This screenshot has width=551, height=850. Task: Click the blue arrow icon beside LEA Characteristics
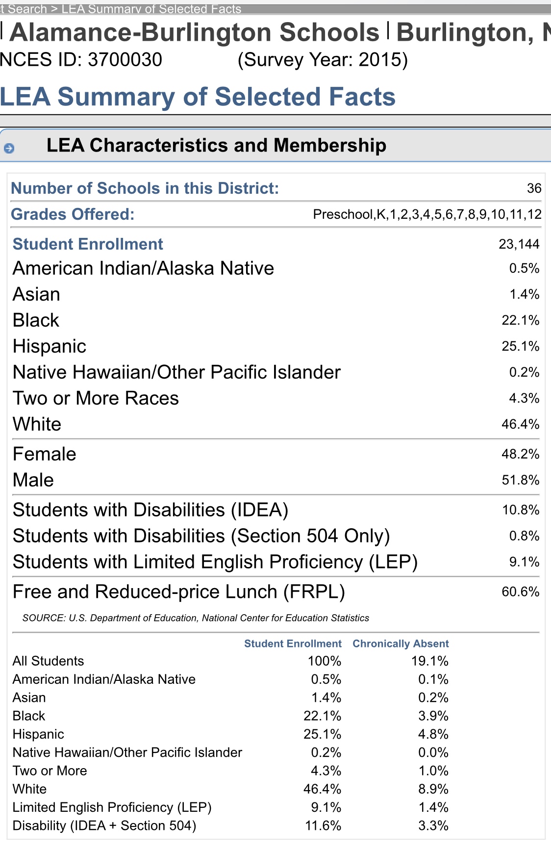pyautogui.click(x=9, y=148)
